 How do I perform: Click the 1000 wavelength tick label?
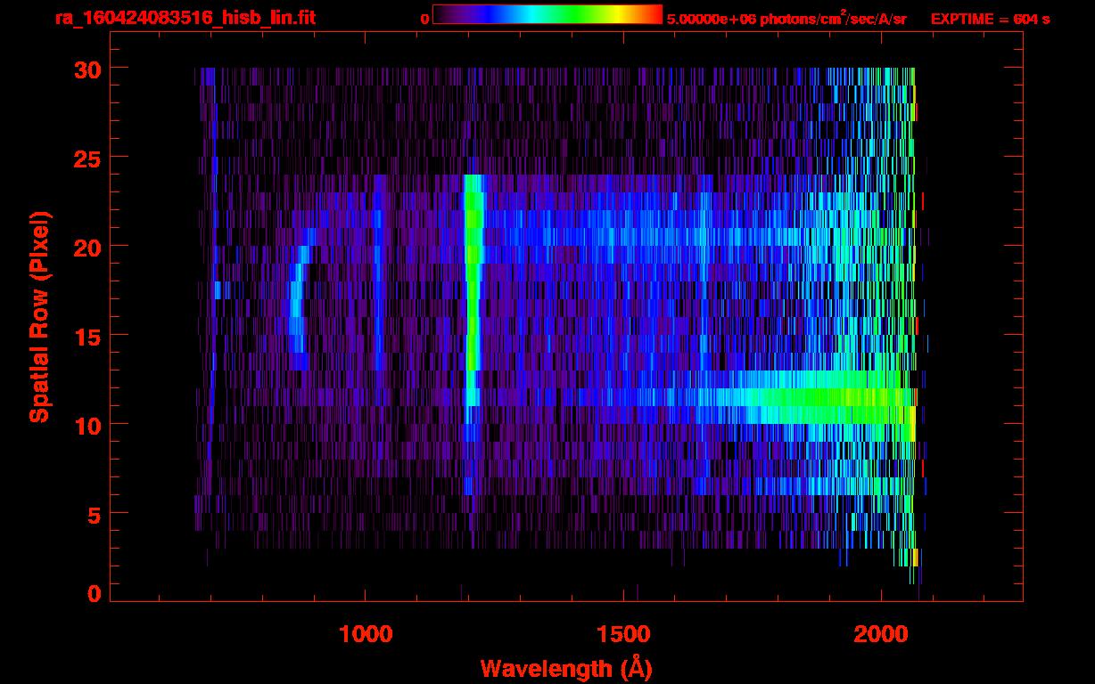(x=365, y=633)
